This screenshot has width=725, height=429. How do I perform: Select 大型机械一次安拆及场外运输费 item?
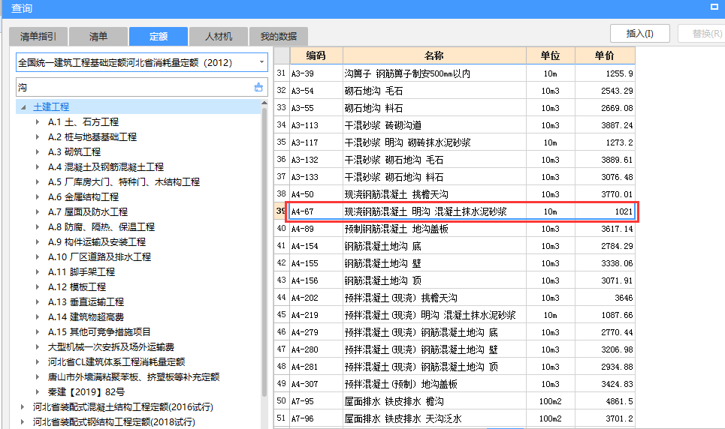[x=111, y=346]
